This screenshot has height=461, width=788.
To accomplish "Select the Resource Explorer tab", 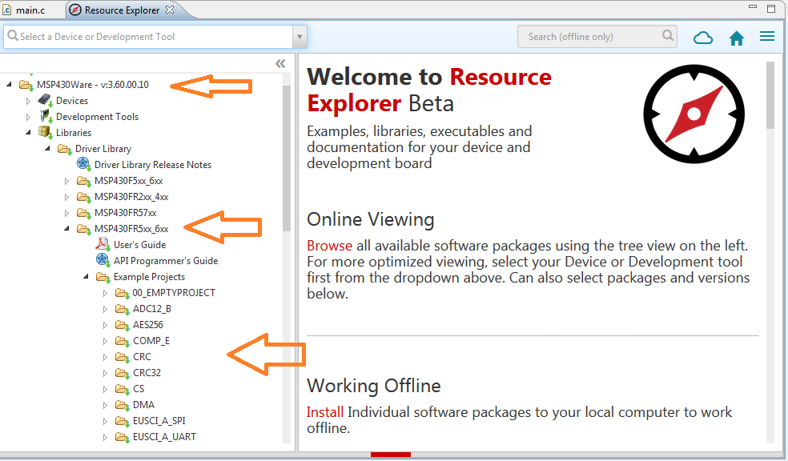I will pos(122,10).
